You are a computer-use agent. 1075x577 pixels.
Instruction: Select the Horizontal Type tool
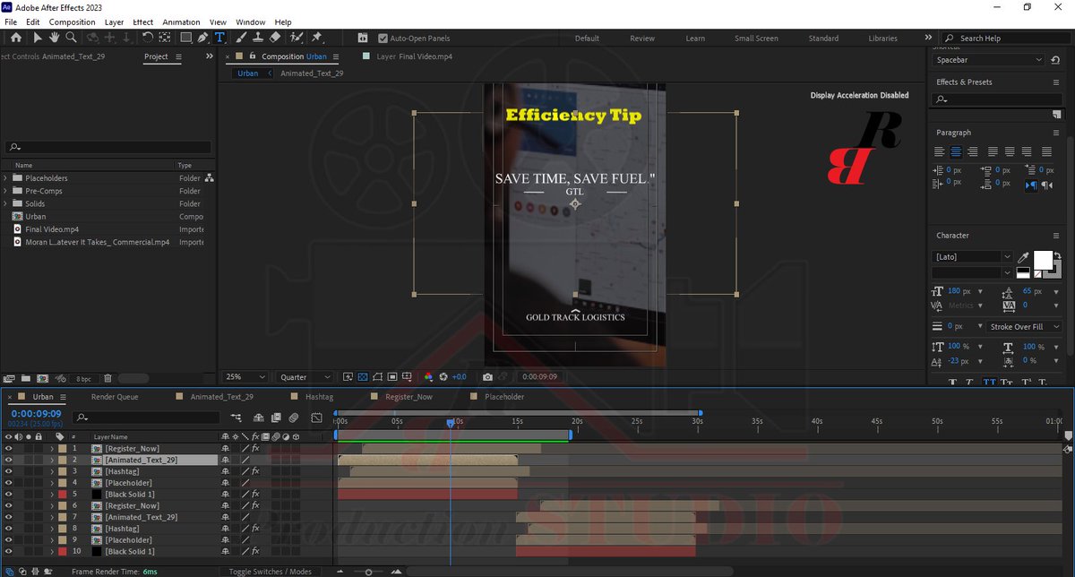(219, 38)
